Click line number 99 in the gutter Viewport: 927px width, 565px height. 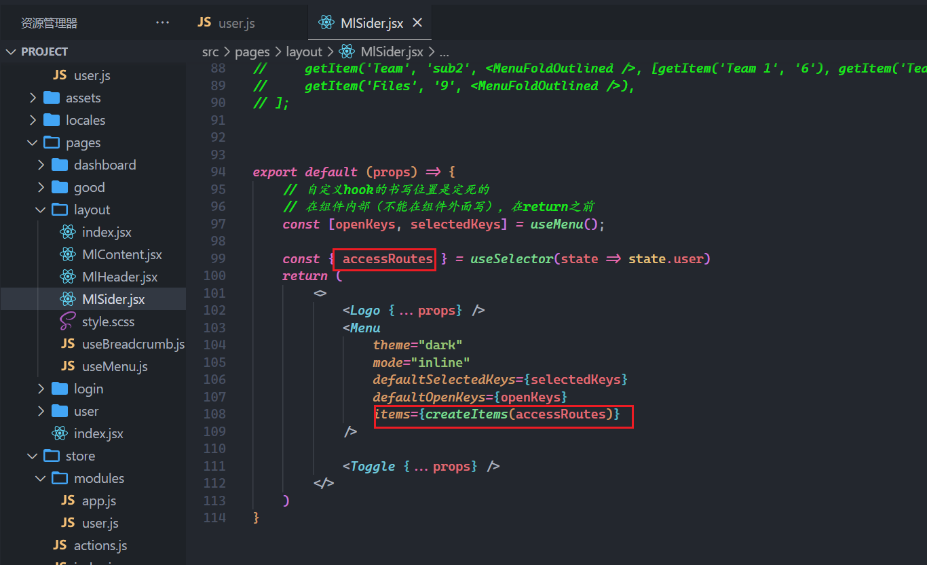point(218,259)
